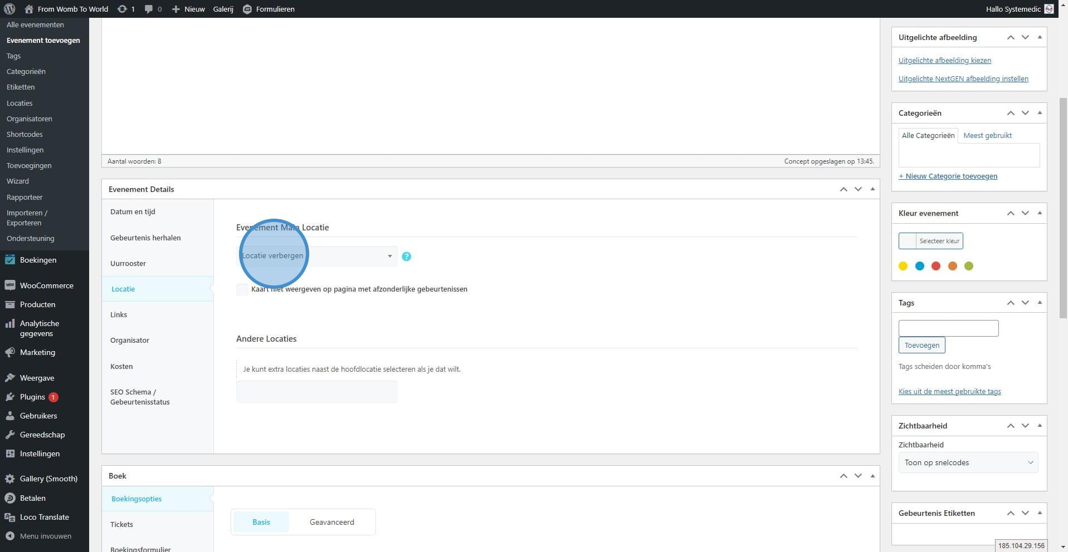This screenshot has width=1068, height=552.
Task: Click the Gallery (Smooth) gear icon
Action: [x=10, y=479]
